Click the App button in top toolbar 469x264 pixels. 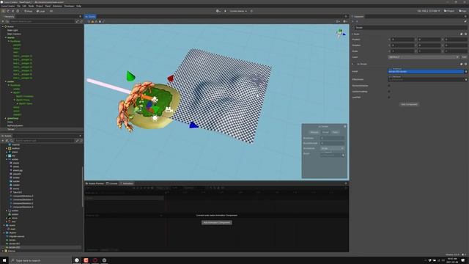[462, 11]
